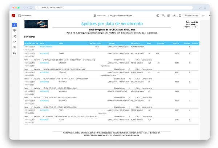
Task: Open the AUTOMOVEL link in FELIPE's row
Action: click(x=44, y=110)
